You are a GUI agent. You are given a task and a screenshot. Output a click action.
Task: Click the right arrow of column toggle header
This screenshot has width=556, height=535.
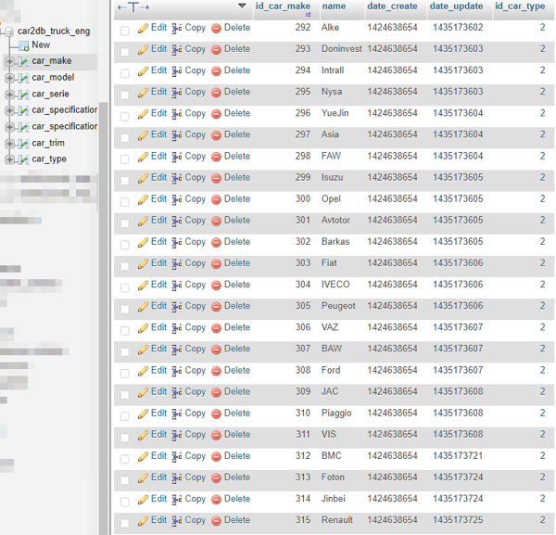point(145,7)
